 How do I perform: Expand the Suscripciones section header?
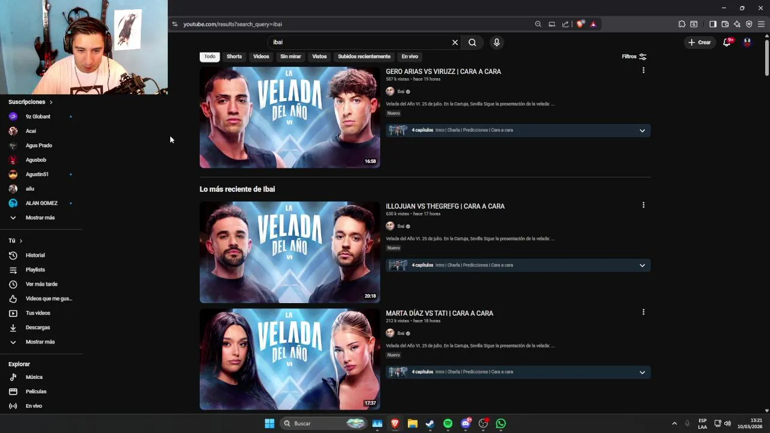(x=31, y=102)
